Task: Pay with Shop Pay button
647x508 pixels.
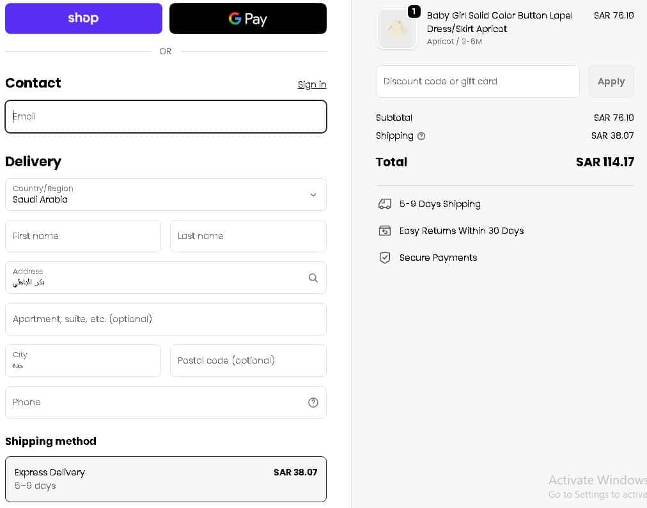Action: pyautogui.click(x=84, y=19)
